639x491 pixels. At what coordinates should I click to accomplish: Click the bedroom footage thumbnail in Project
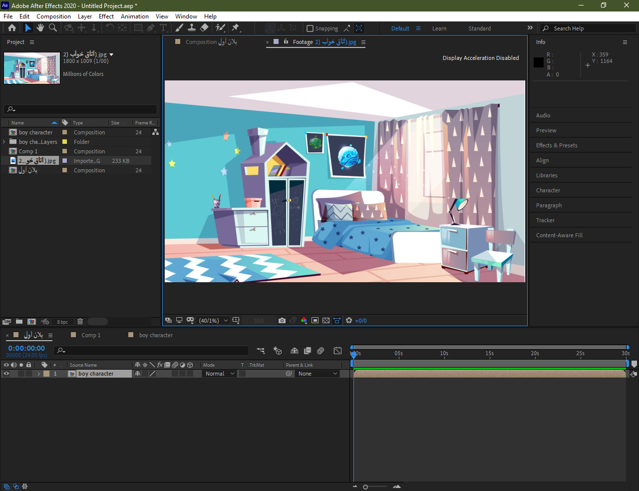pyautogui.click(x=32, y=68)
